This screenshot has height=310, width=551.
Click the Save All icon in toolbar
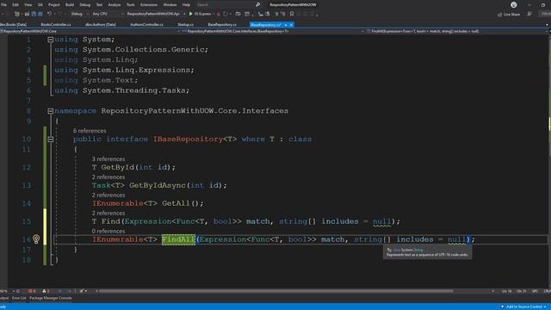40,14
